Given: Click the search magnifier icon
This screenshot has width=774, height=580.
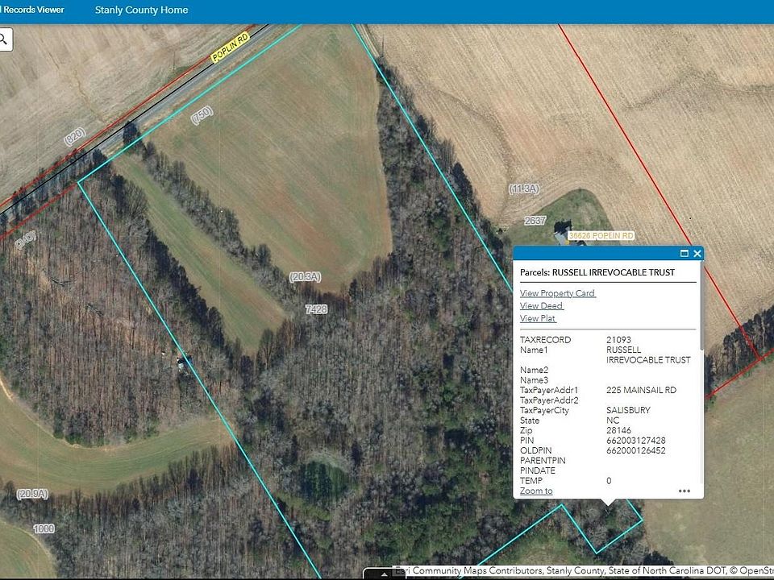Looking at the screenshot, I should pyautogui.click(x=3, y=39).
